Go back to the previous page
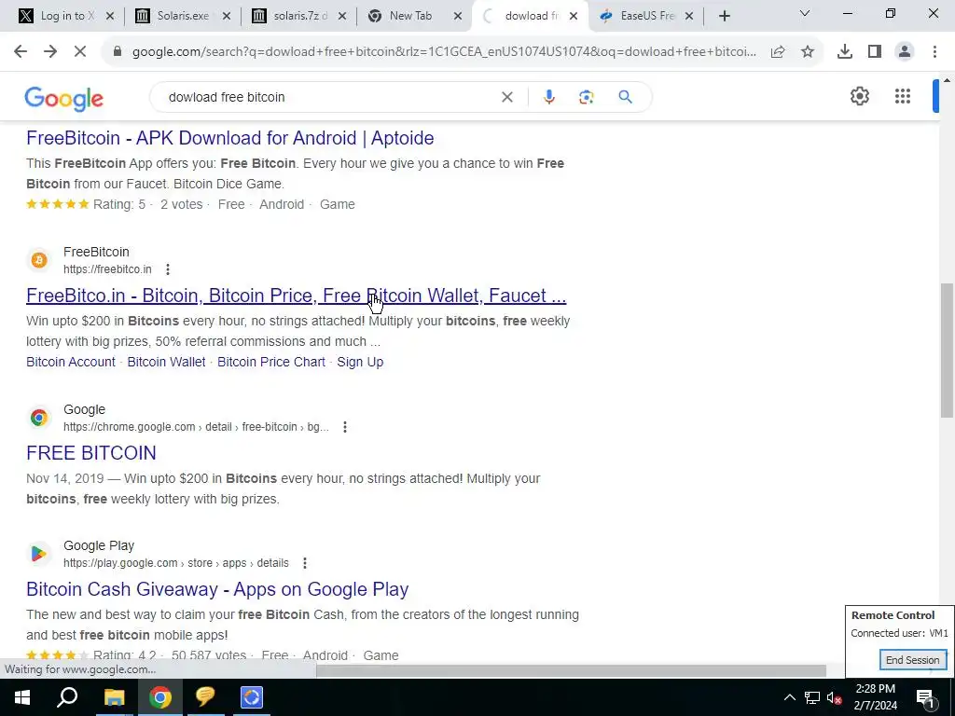The width and height of the screenshot is (955, 716). [x=21, y=52]
